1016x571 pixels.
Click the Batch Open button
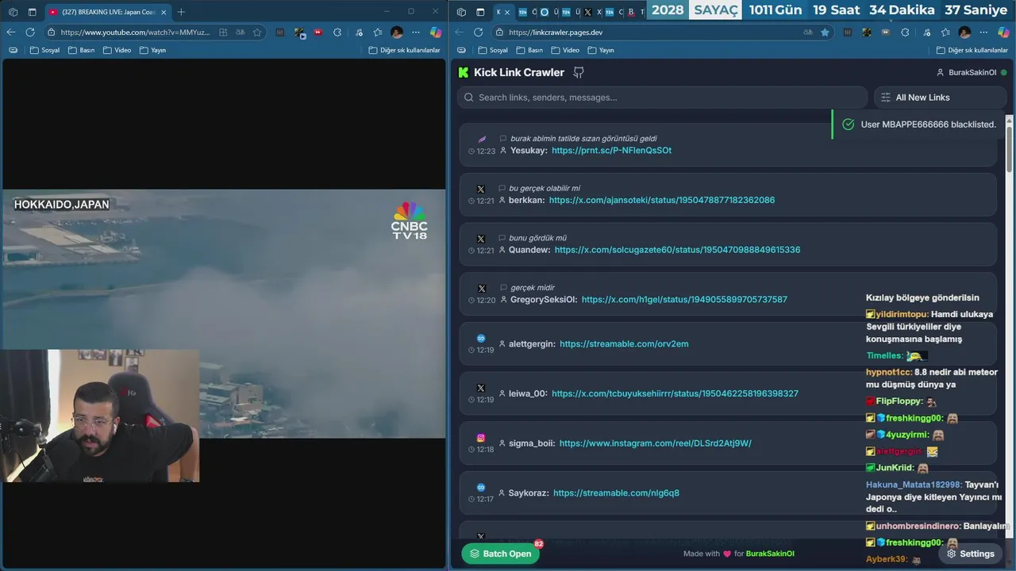click(x=501, y=554)
